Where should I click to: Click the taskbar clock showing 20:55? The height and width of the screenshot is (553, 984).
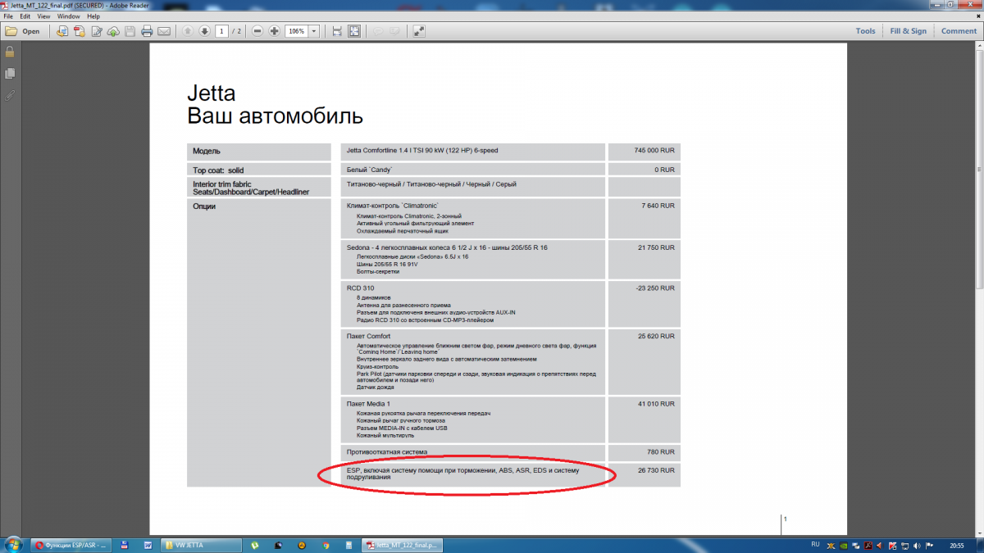point(956,545)
